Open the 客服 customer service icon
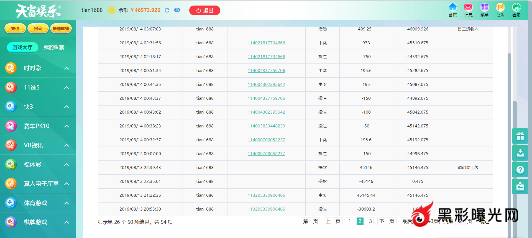532x238 pixels. pyautogui.click(x=516, y=10)
